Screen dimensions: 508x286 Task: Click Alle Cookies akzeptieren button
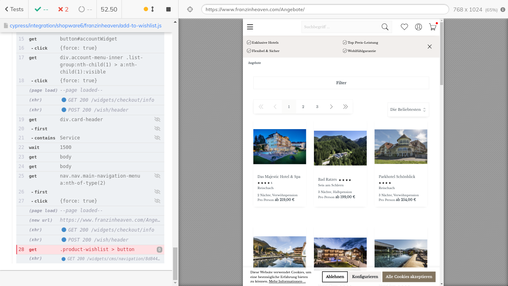[x=409, y=277]
